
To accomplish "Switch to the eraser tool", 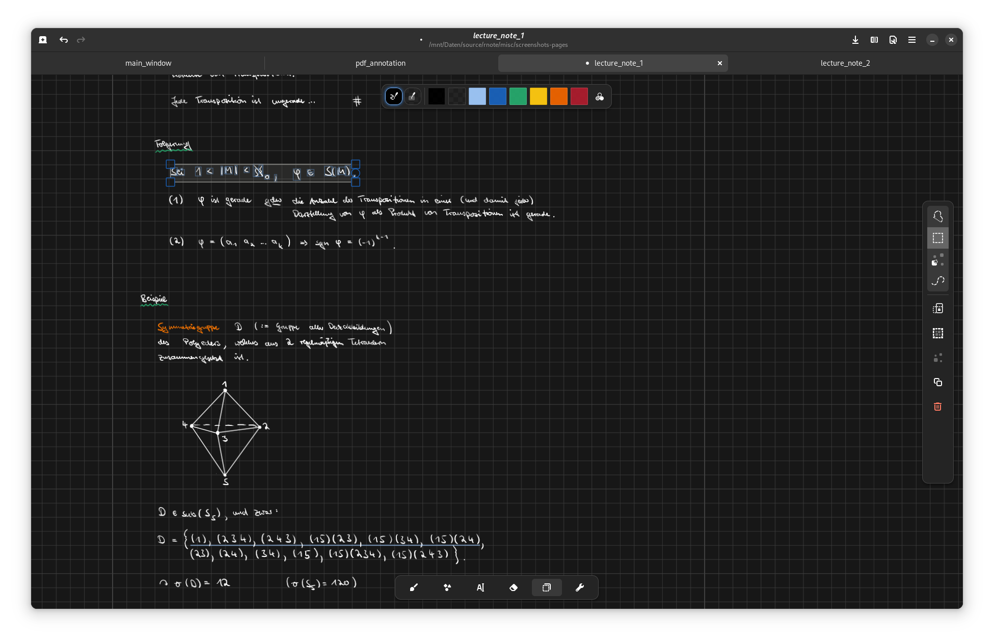I will (513, 587).
